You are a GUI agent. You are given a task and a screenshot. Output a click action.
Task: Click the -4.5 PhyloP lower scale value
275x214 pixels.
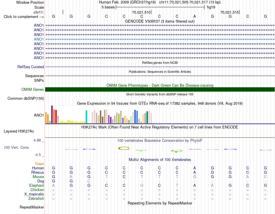(38, 155)
